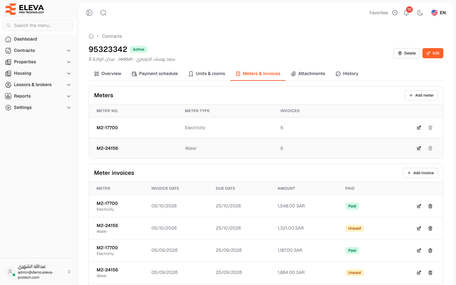Click the Delete contract button

[407, 53]
